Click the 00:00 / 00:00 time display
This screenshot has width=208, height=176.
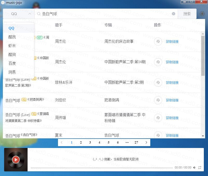[183, 167]
